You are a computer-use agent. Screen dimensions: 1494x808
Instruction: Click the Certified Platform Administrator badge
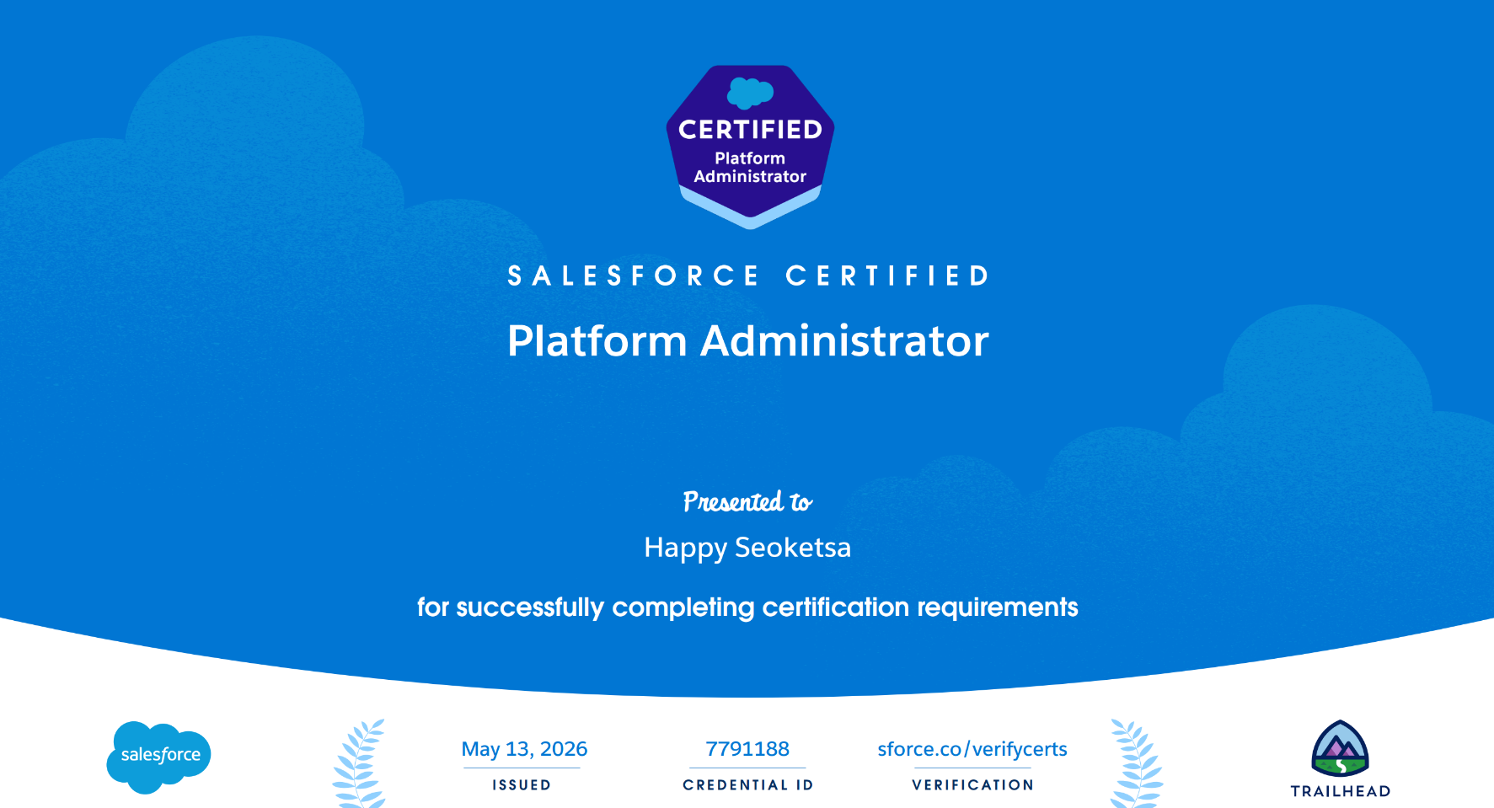click(750, 147)
